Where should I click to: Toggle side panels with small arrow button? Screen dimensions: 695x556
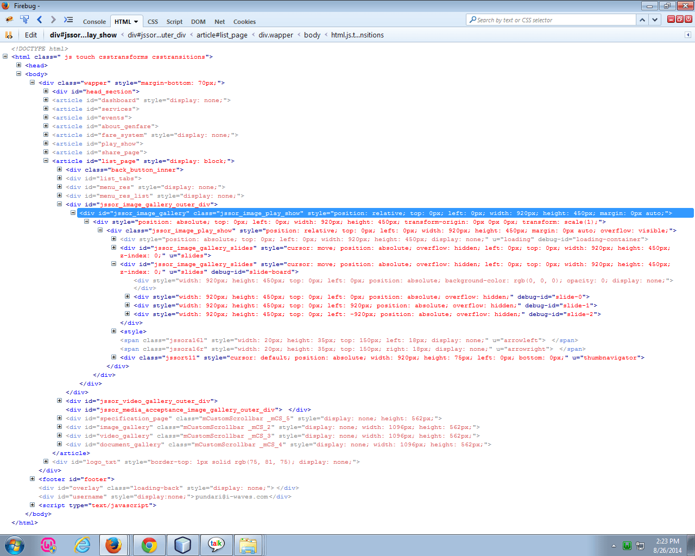pyautogui.click(x=687, y=35)
